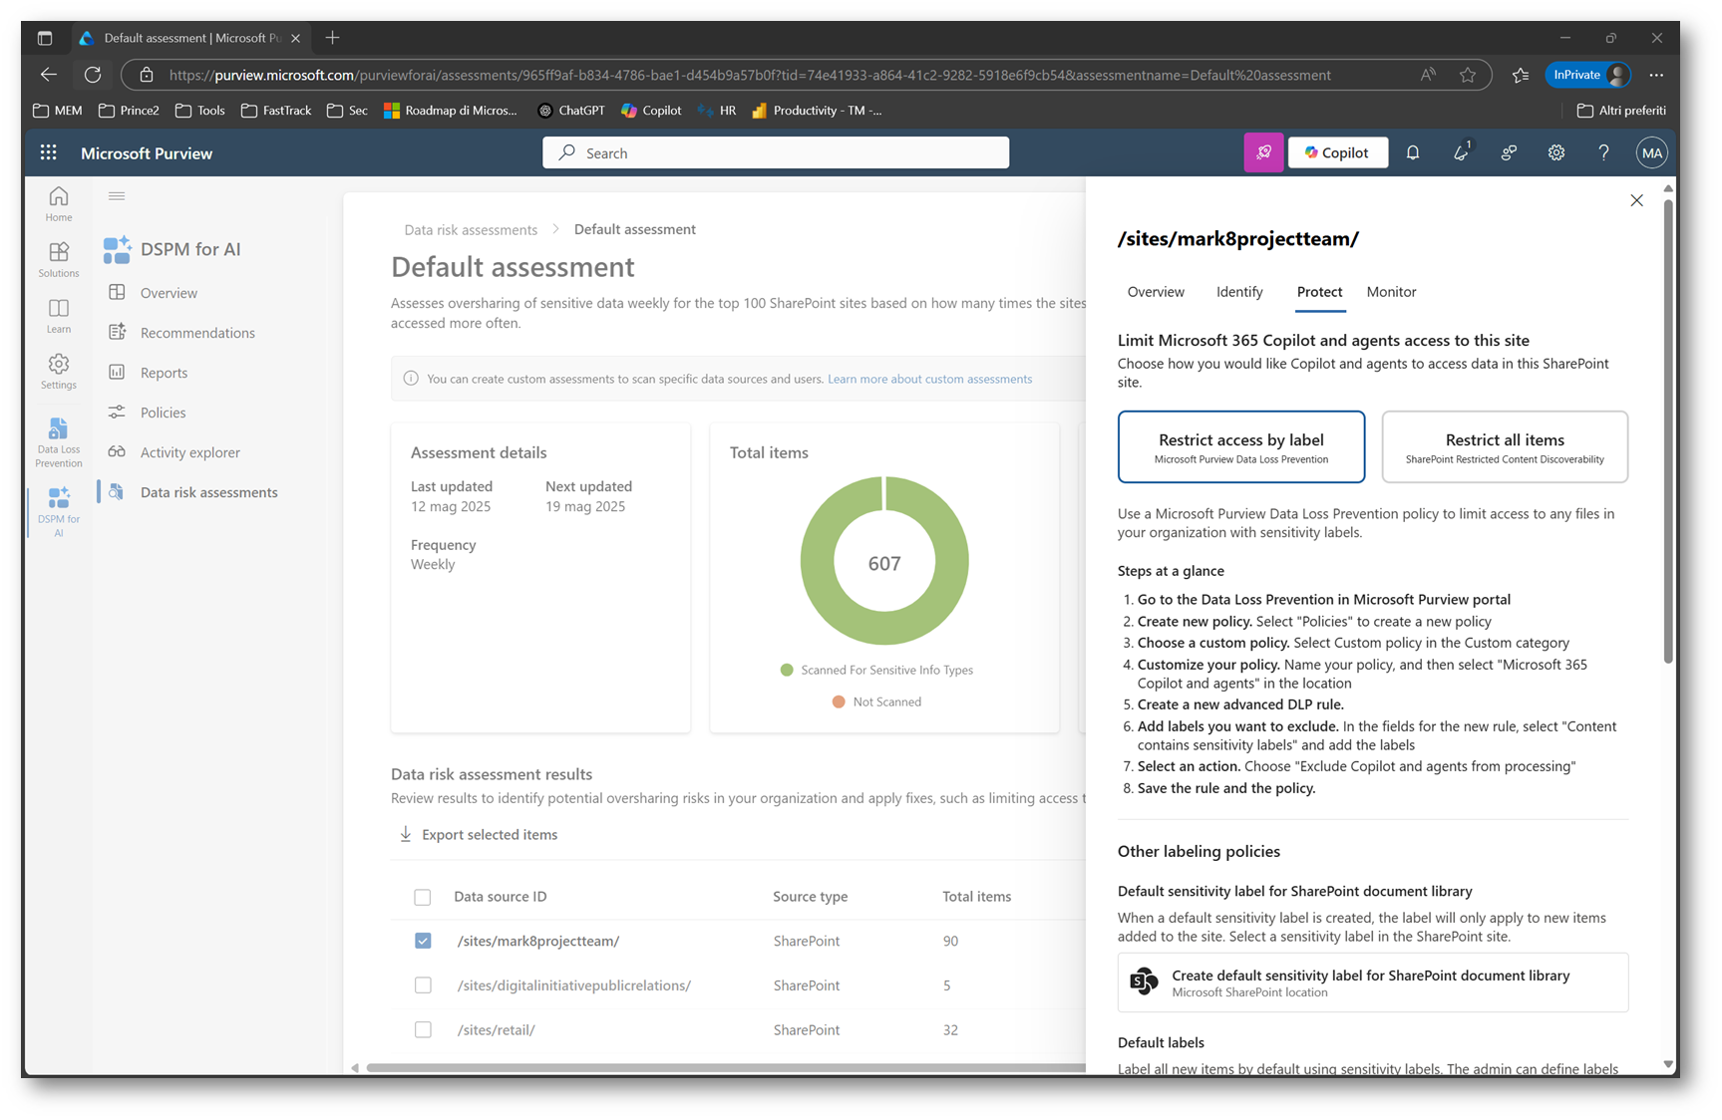Open Recommendations in DSPM navigation
Viewport: 1722px width, 1120px height.
[197, 333]
